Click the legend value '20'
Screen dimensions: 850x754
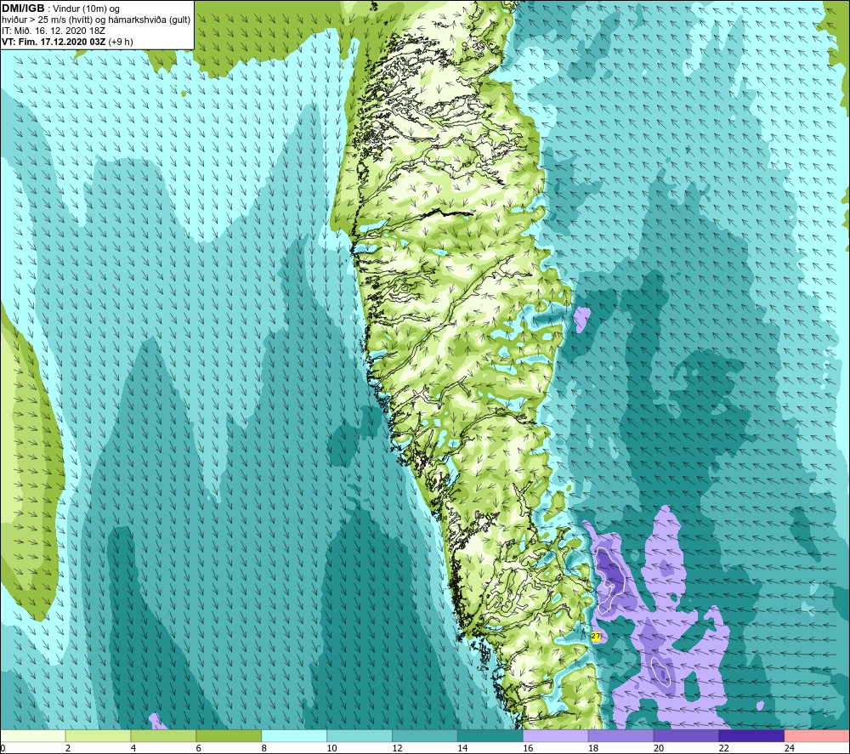(x=659, y=748)
